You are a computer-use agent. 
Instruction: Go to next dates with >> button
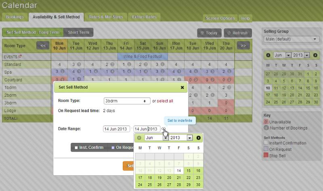(x=243, y=46)
